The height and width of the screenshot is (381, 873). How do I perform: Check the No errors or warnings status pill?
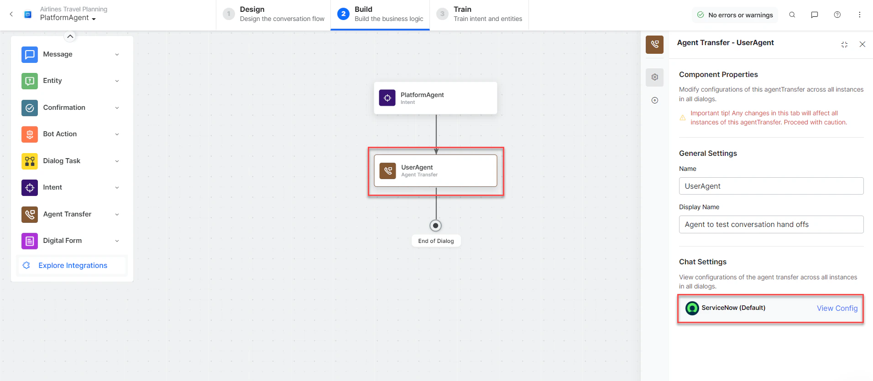[x=734, y=15]
